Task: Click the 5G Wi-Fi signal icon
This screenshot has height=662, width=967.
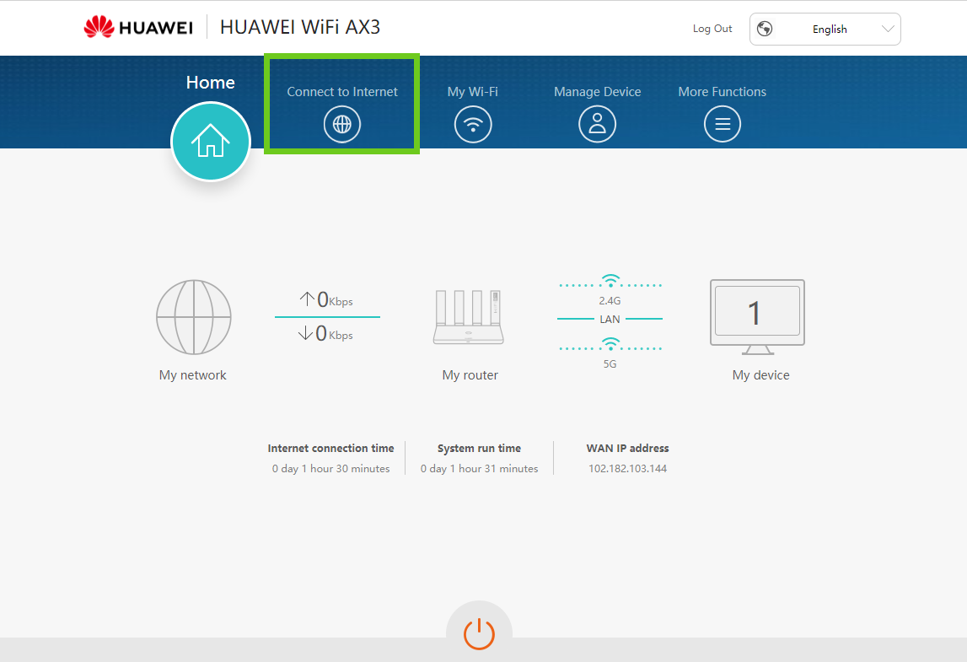Action: tap(610, 344)
